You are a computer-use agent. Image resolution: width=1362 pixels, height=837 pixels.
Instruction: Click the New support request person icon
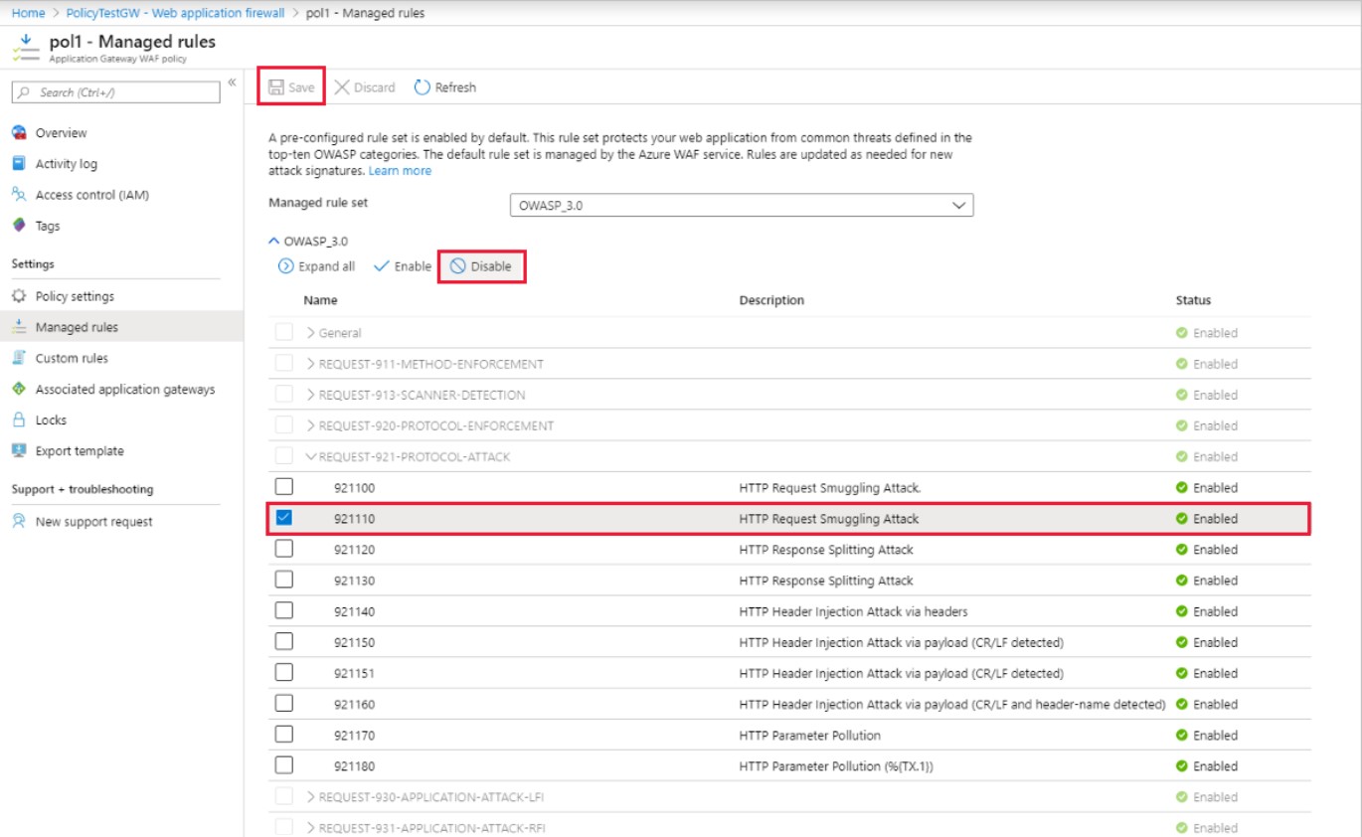[x=19, y=522]
